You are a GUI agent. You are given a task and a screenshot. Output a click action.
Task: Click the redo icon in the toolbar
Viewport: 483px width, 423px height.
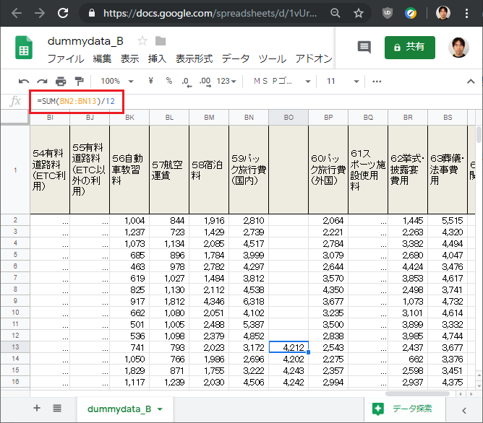pyautogui.click(x=42, y=82)
